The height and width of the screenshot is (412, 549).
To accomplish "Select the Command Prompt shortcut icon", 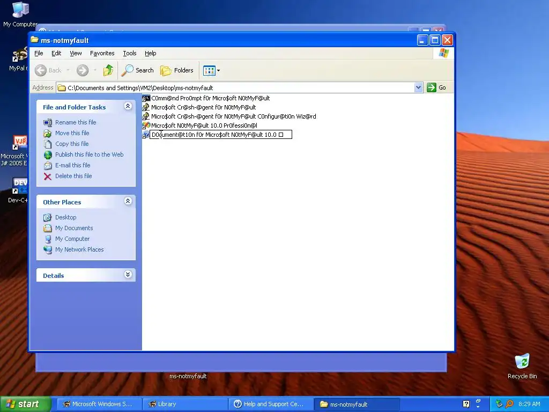I will [x=146, y=99].
